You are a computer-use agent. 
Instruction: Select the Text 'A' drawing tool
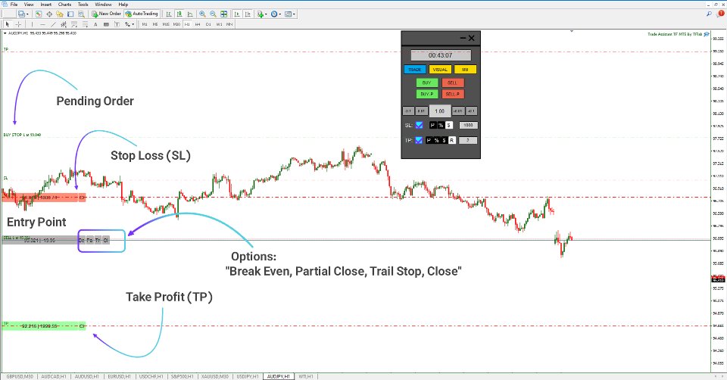pos(95,24)
